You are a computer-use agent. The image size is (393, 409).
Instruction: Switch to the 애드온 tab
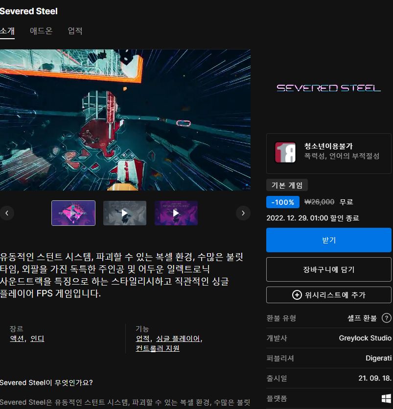(41, 31)
